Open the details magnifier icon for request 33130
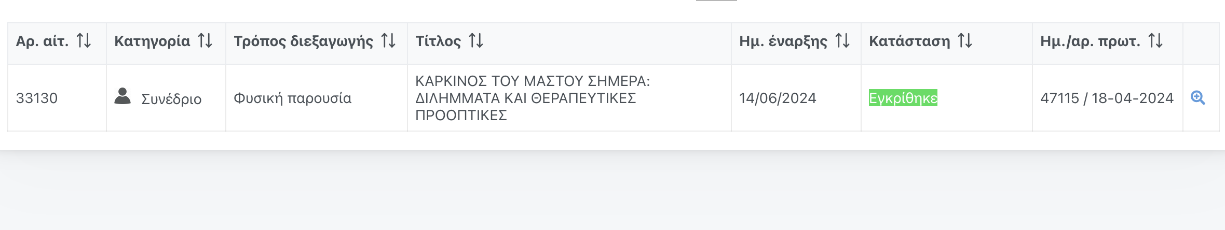 point(1198,97)
